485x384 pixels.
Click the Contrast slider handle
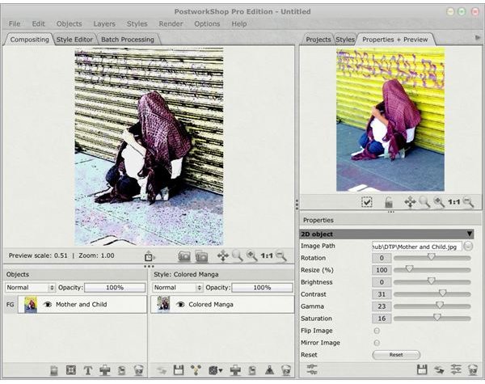coord(443,293)
